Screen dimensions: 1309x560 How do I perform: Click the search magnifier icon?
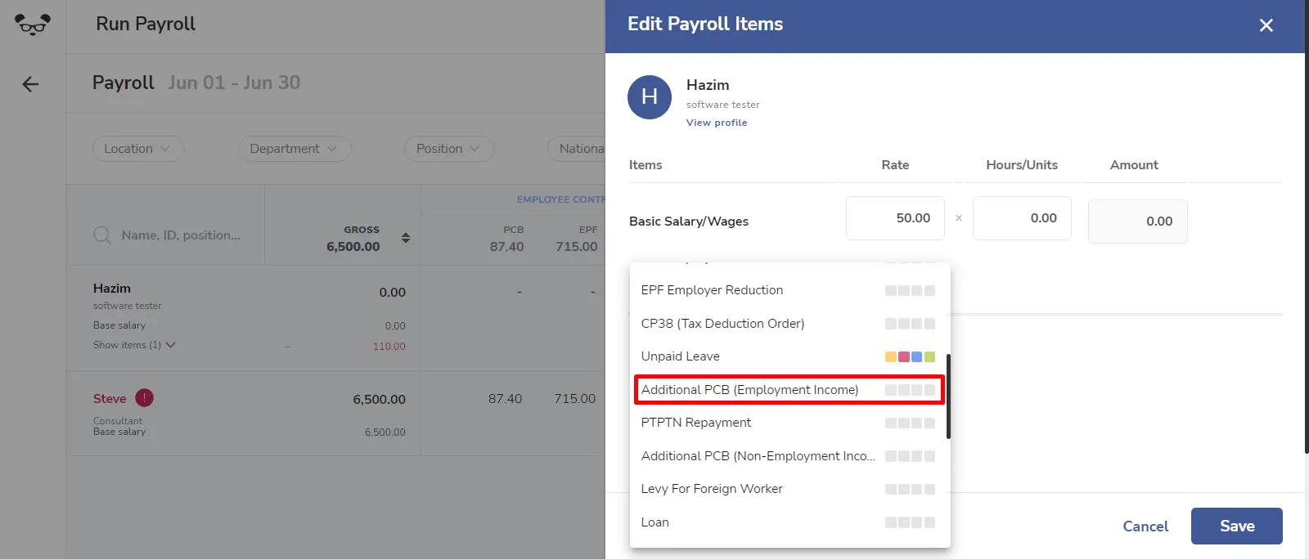pyautogui.click(x=102, y=235)
